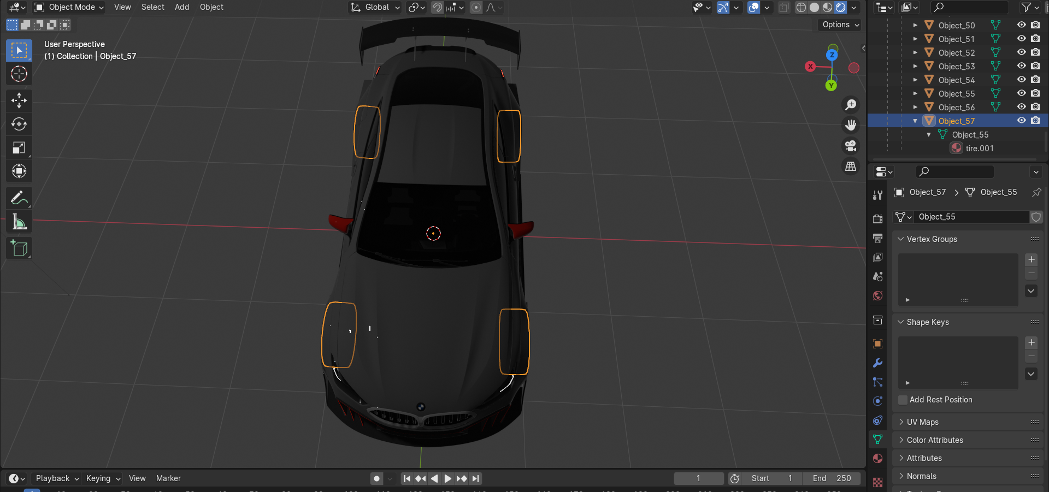Open the Material properties tab
Viewport: 1049px width, 492px height.
coord(877,458)
